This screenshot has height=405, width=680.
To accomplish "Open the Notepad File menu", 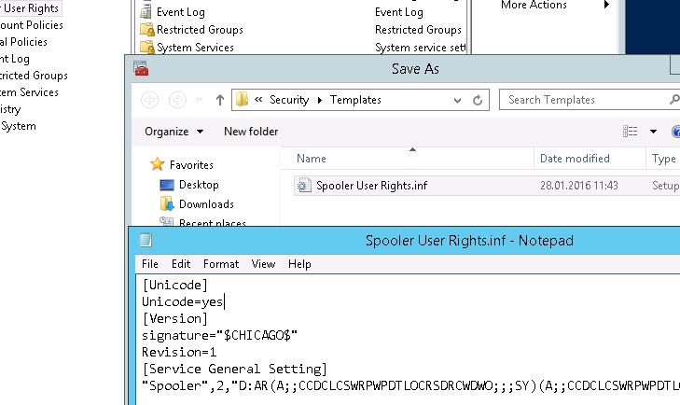I will [150, 264].
